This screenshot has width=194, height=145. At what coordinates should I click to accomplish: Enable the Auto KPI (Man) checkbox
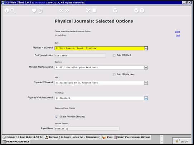pos(114,55)
